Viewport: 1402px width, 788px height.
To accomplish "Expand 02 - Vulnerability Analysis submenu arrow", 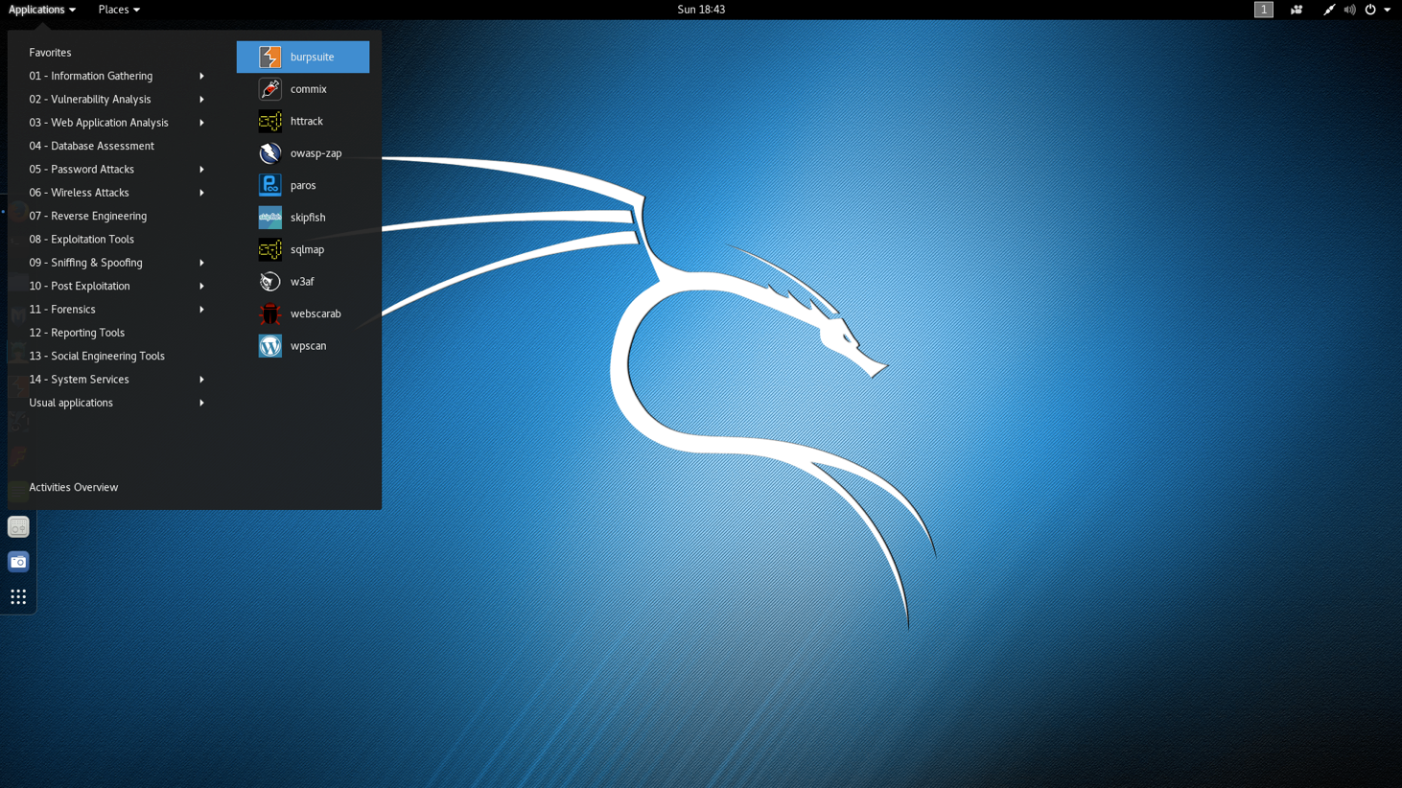I will click(201, 100).
